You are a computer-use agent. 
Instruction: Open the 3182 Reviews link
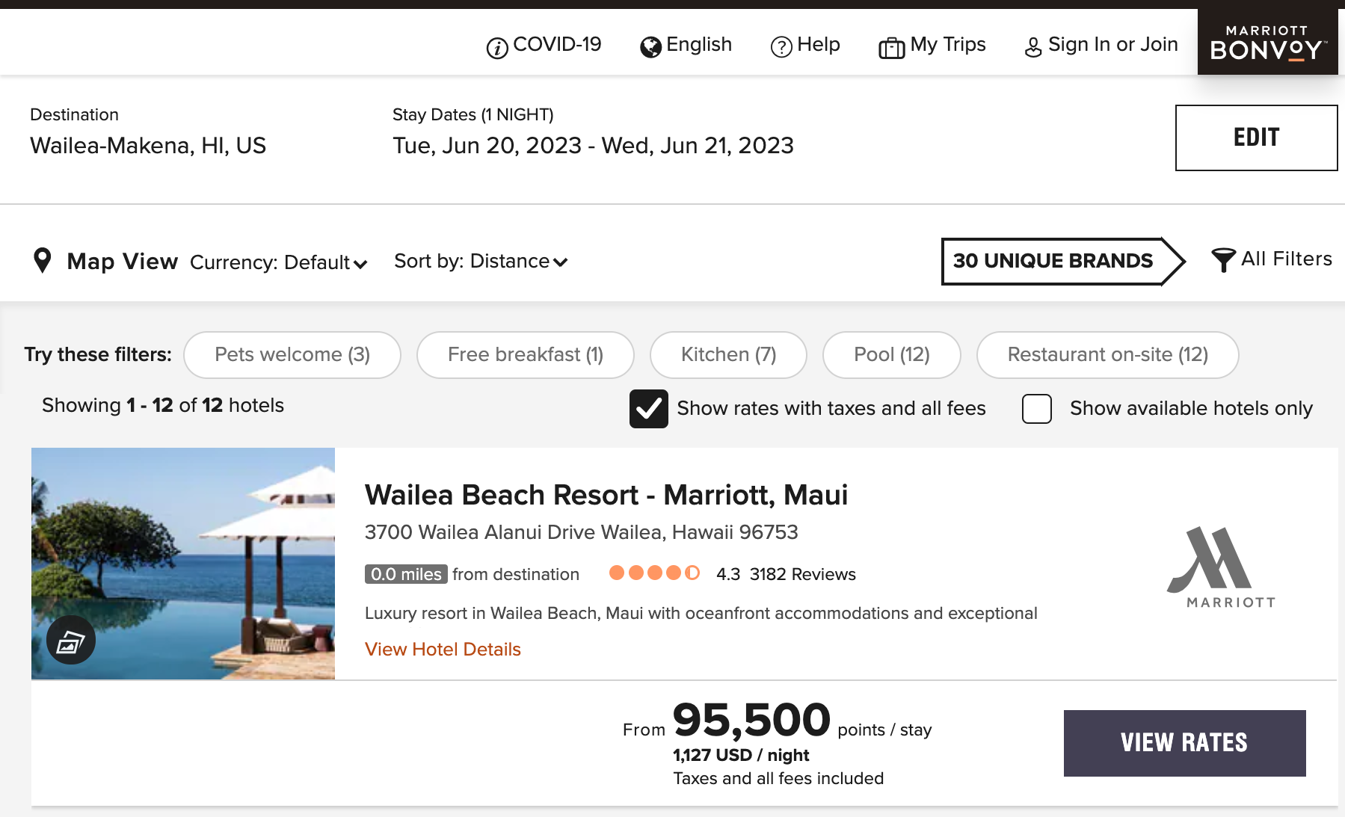point(803,574)
